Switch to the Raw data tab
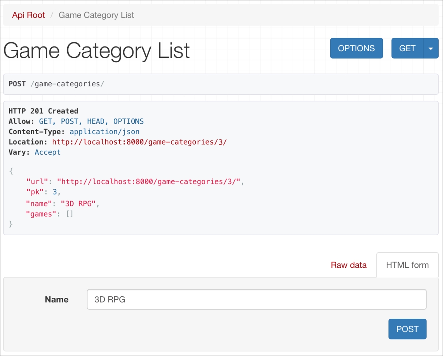The width and height of the screenshot is (443, 356). (x=348, y=265)
